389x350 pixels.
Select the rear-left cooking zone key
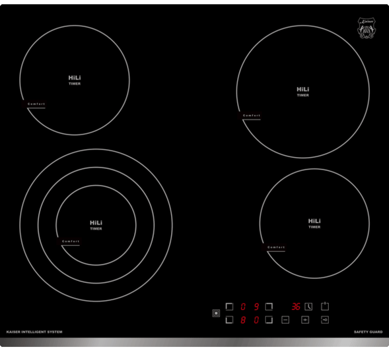(x=229, y=306)
